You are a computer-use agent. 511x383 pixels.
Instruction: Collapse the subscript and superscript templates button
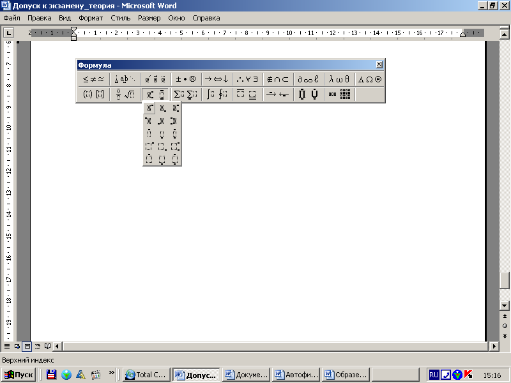[x=155, y=94]
